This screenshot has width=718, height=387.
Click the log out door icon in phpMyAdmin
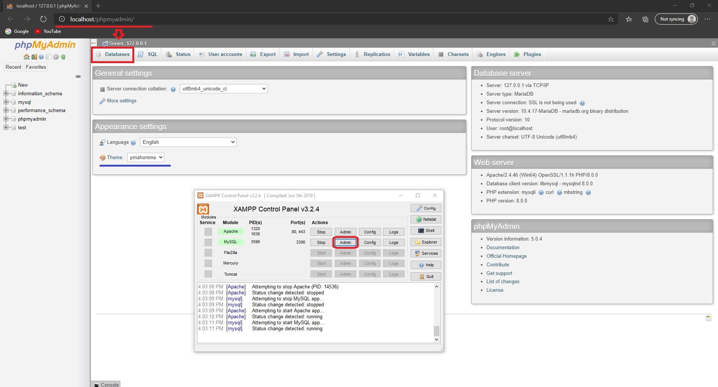point(34,57)
